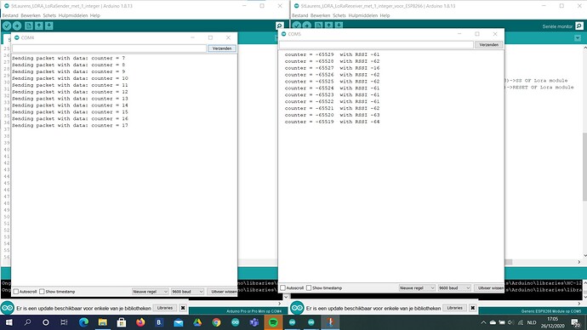
Task: Click NLD language indicator in system tray
Action: (x=532, y=322)
